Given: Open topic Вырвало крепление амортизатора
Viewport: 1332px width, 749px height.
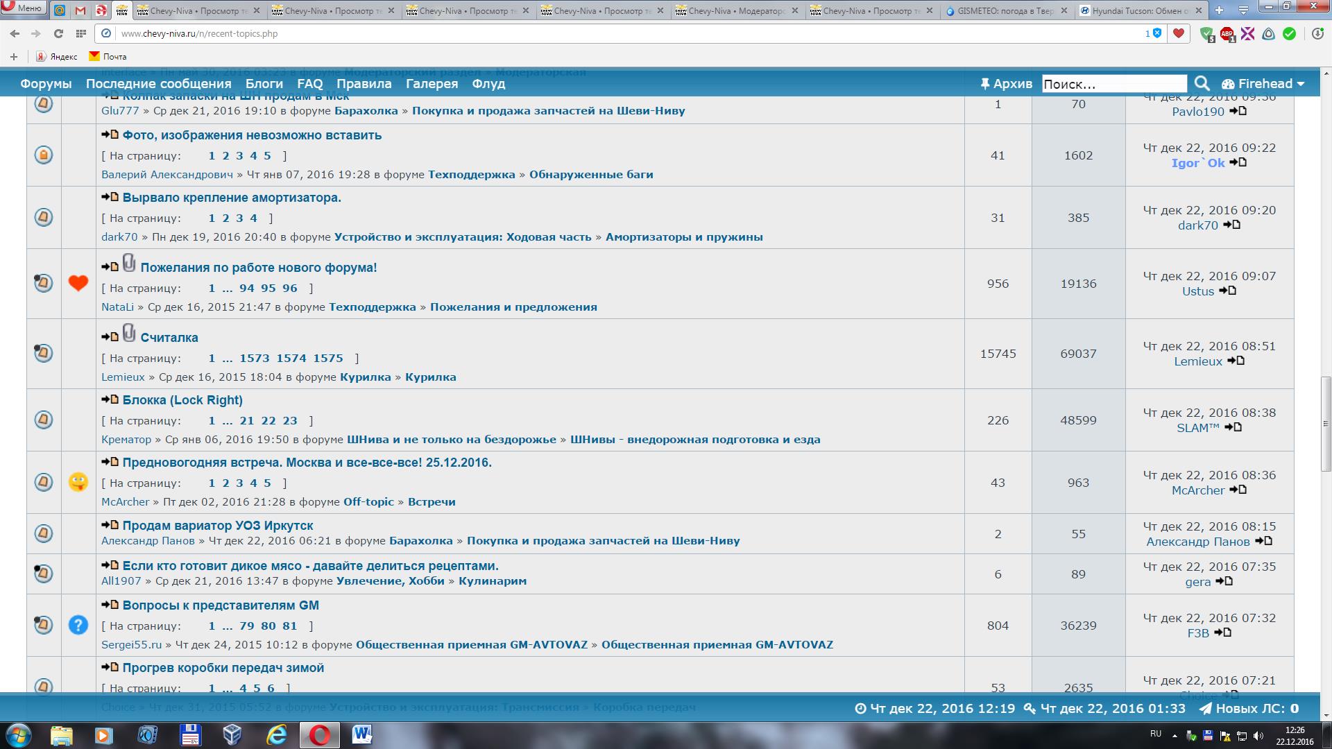Looking at the screenshot, I should click(x=232, y=198).
